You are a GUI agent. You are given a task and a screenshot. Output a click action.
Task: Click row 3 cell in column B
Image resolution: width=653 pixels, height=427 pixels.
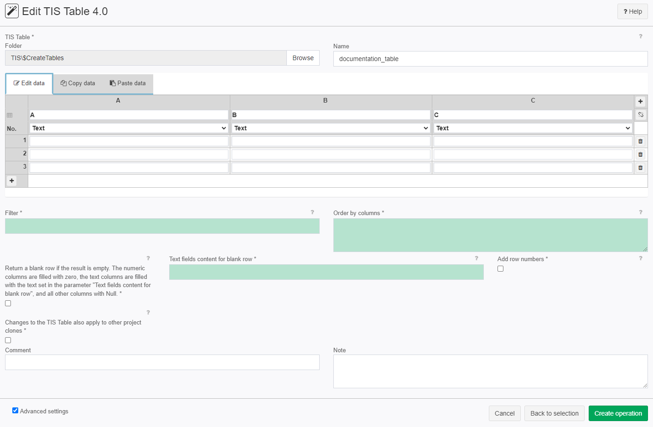point(331,168)
